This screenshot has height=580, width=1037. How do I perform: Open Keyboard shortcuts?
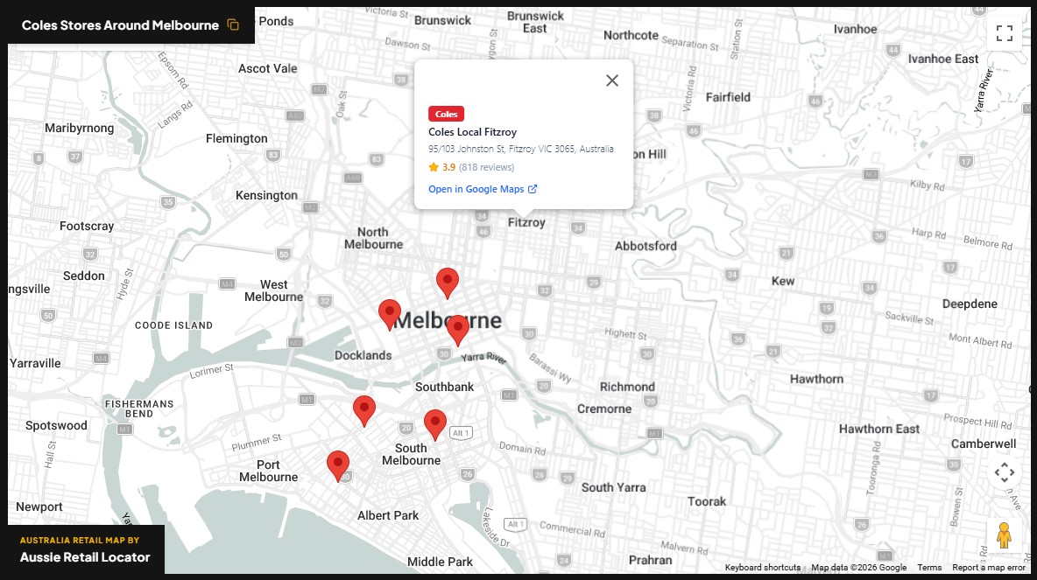click(x=763, y=568)
